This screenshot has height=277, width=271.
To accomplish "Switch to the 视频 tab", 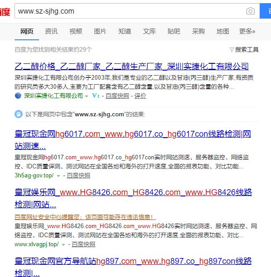I will click(76, 31).
